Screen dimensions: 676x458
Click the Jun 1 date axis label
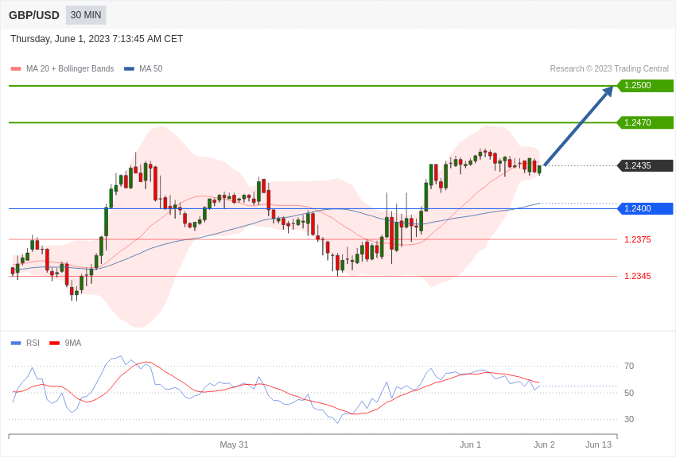pos(470,445)
